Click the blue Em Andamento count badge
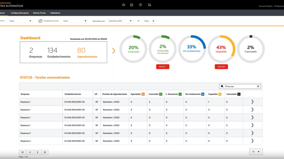The image size is (284, 159). tap(203, 94)
